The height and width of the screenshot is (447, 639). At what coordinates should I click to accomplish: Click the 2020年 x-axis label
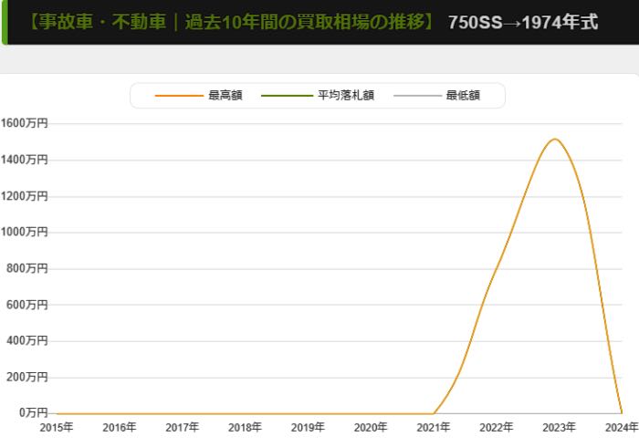click(x=371, y=428)
